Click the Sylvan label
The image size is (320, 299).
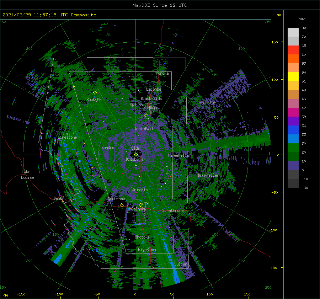click(x=136, y=105)
